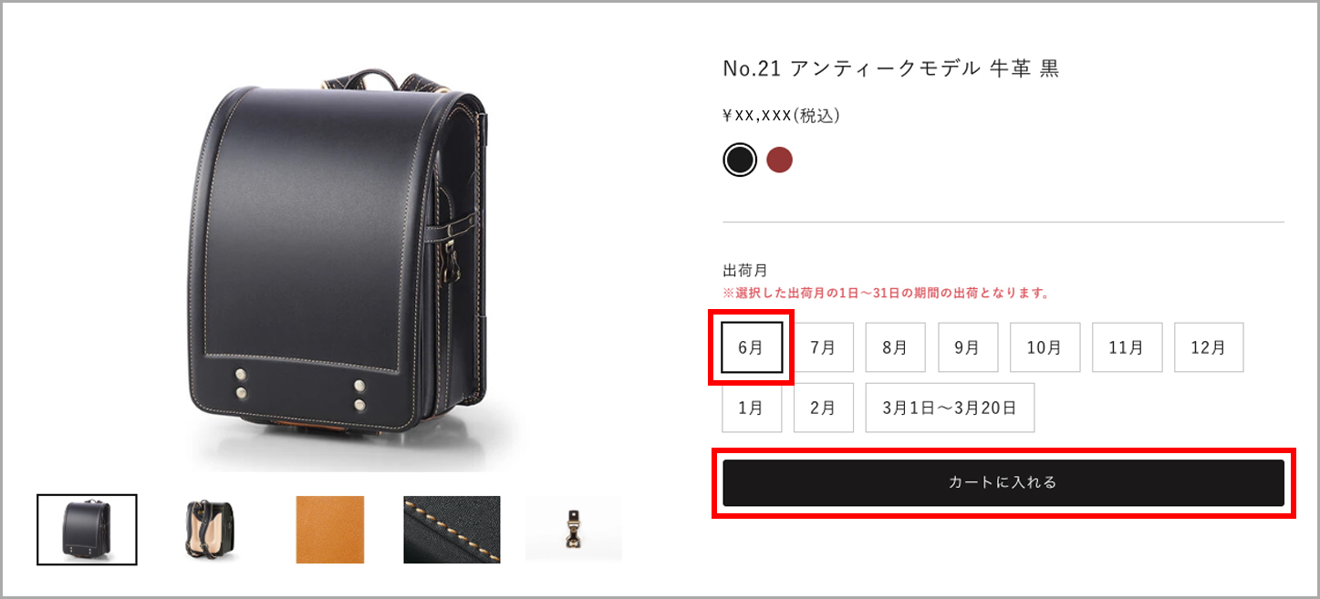The height and width of the screenshot is (599, 1320).
Task: Click the カートに入れる button
Action: click(1003, 483)
